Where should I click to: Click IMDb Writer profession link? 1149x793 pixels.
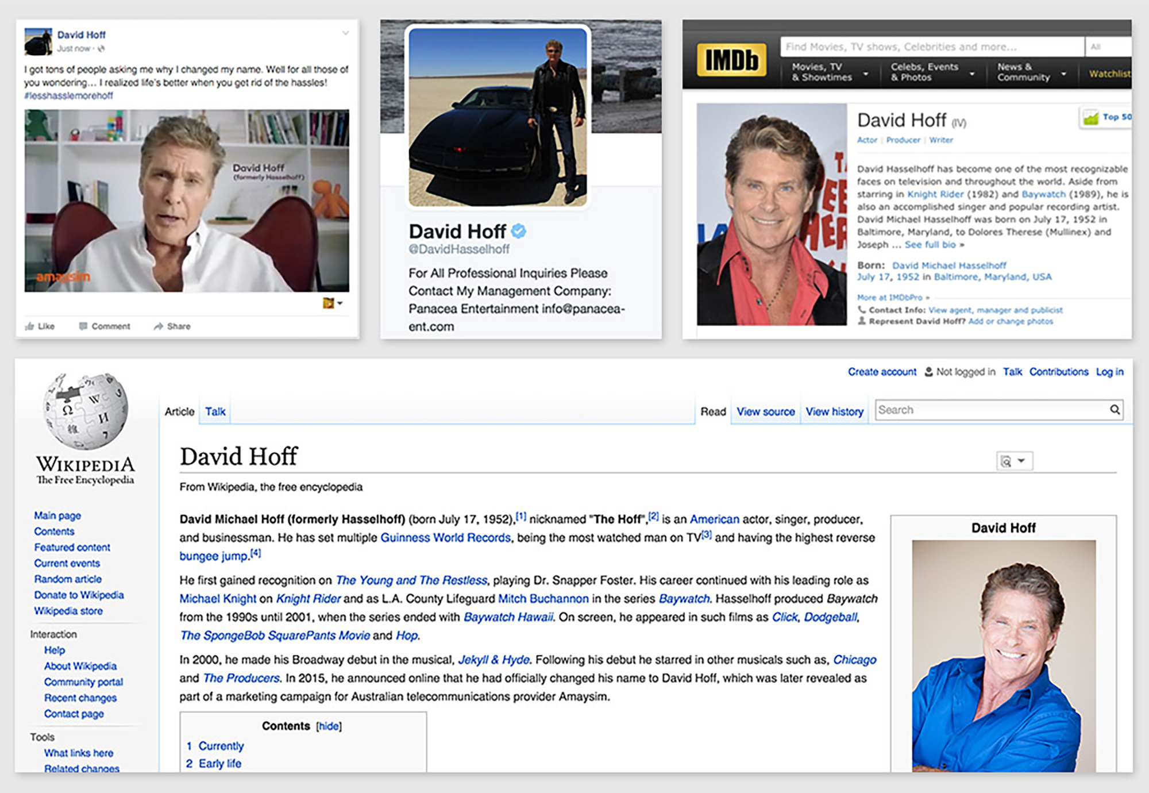(x=941, y=140)
